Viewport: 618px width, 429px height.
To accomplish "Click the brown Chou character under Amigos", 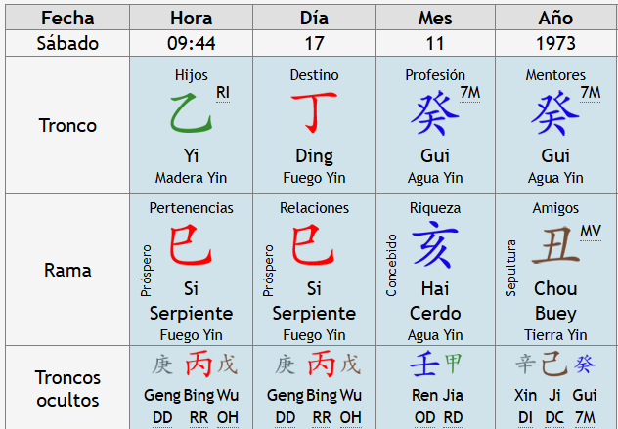I will tap(554, 246).
